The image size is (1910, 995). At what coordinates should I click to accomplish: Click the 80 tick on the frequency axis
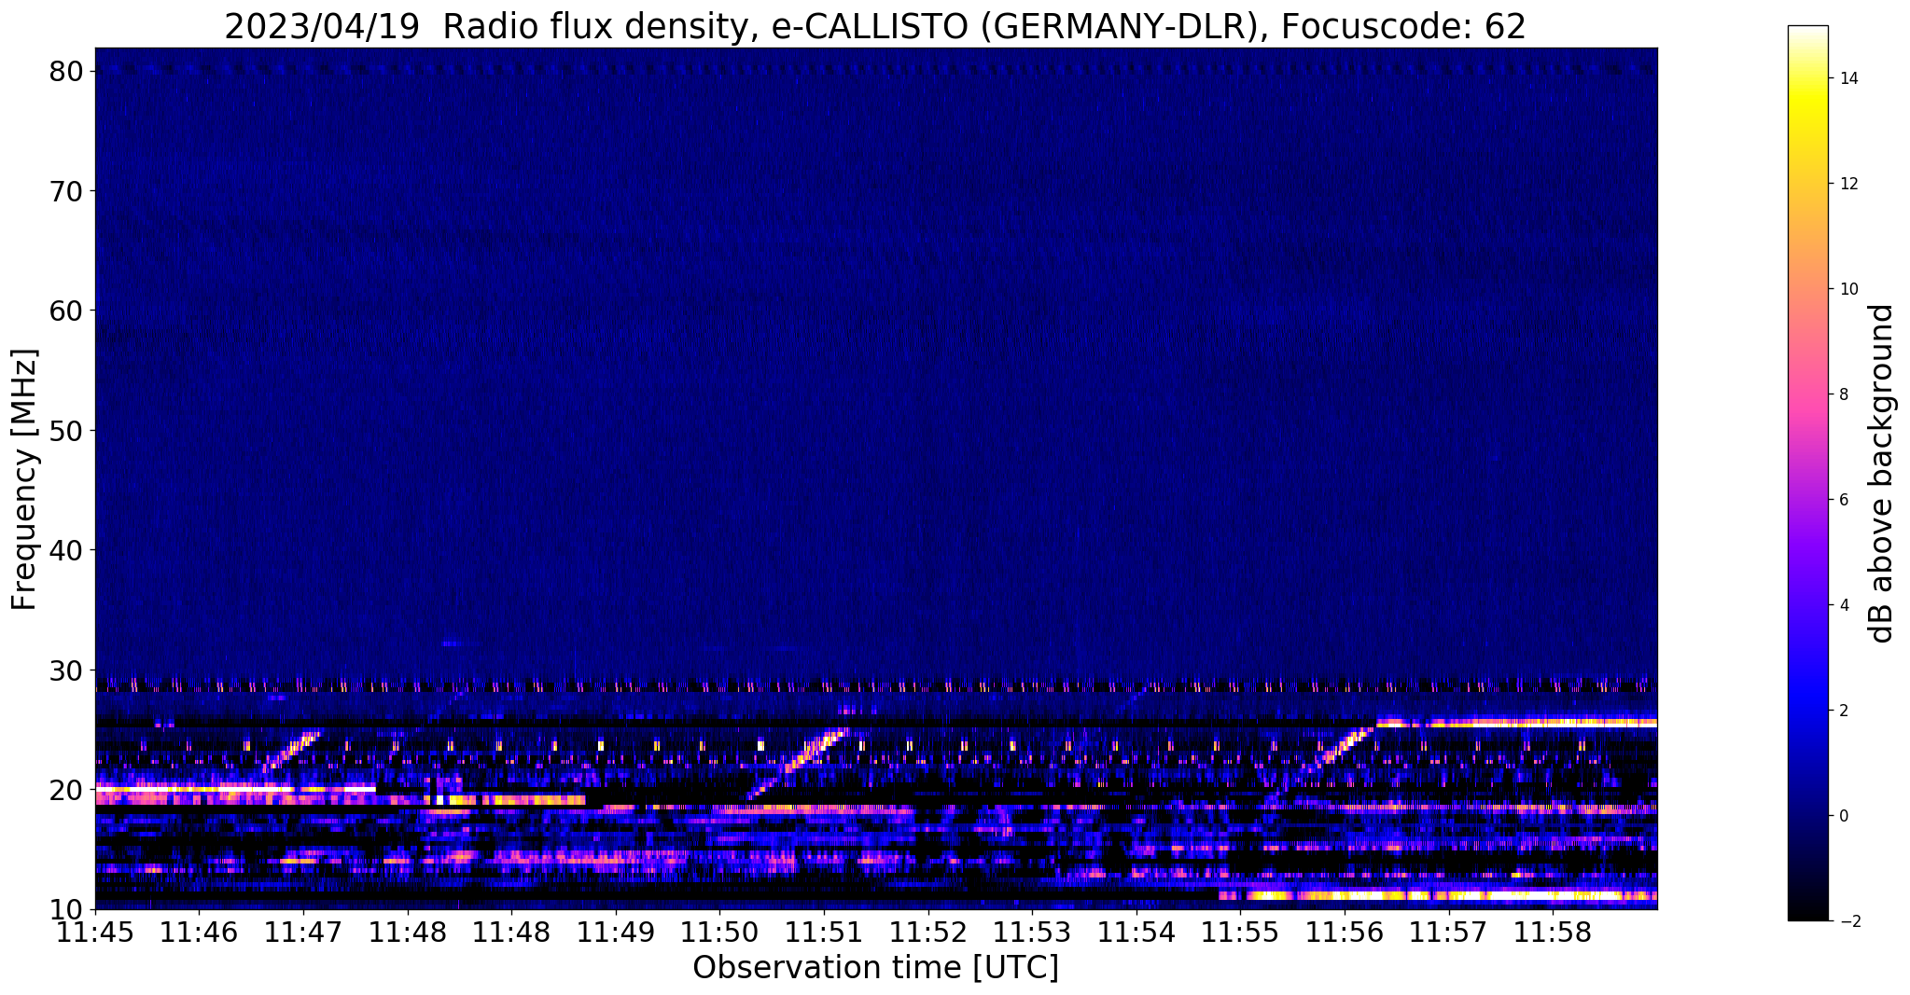[x=68, y=71]
